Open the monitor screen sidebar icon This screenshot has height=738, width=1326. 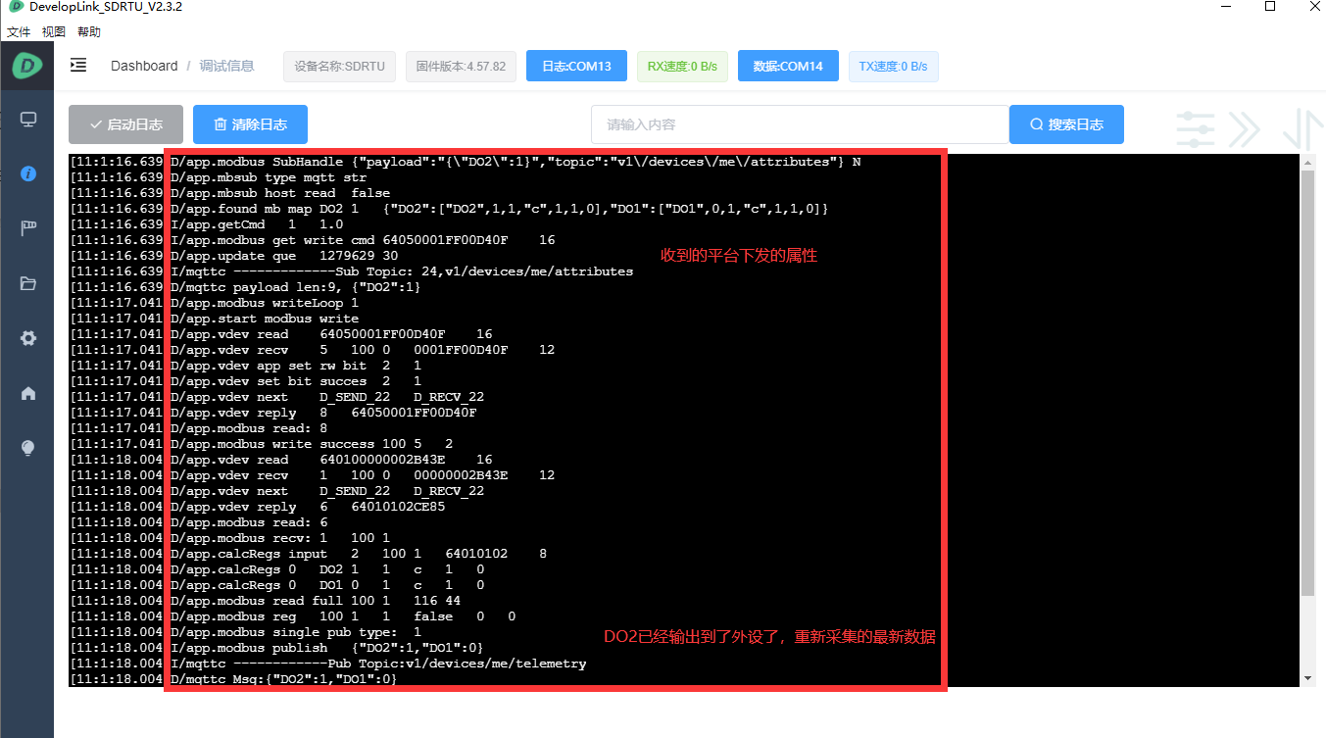[28, 120]
